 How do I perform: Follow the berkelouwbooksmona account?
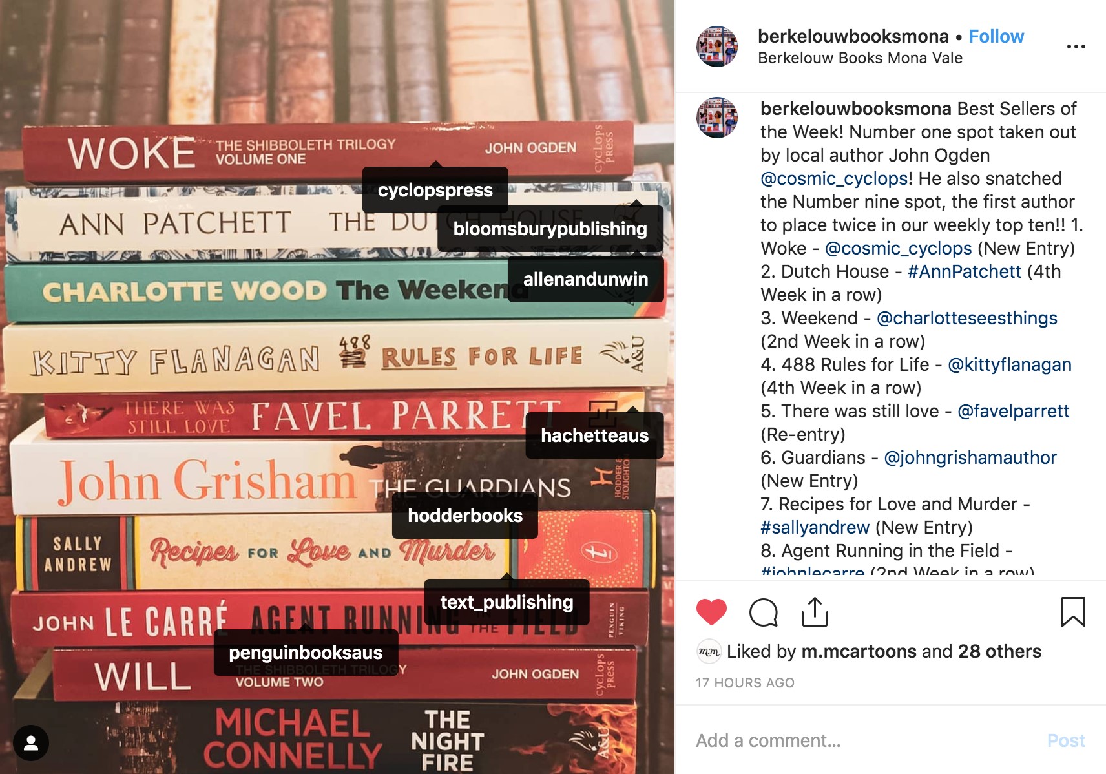click(x=996, y=36)
